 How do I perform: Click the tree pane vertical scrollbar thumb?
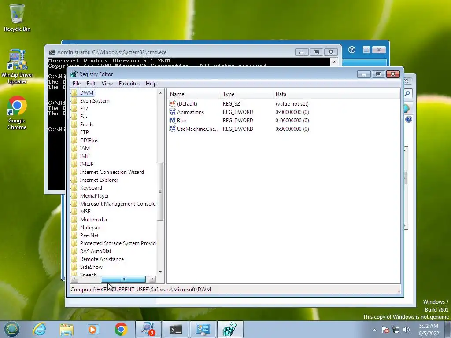(160, 191)
